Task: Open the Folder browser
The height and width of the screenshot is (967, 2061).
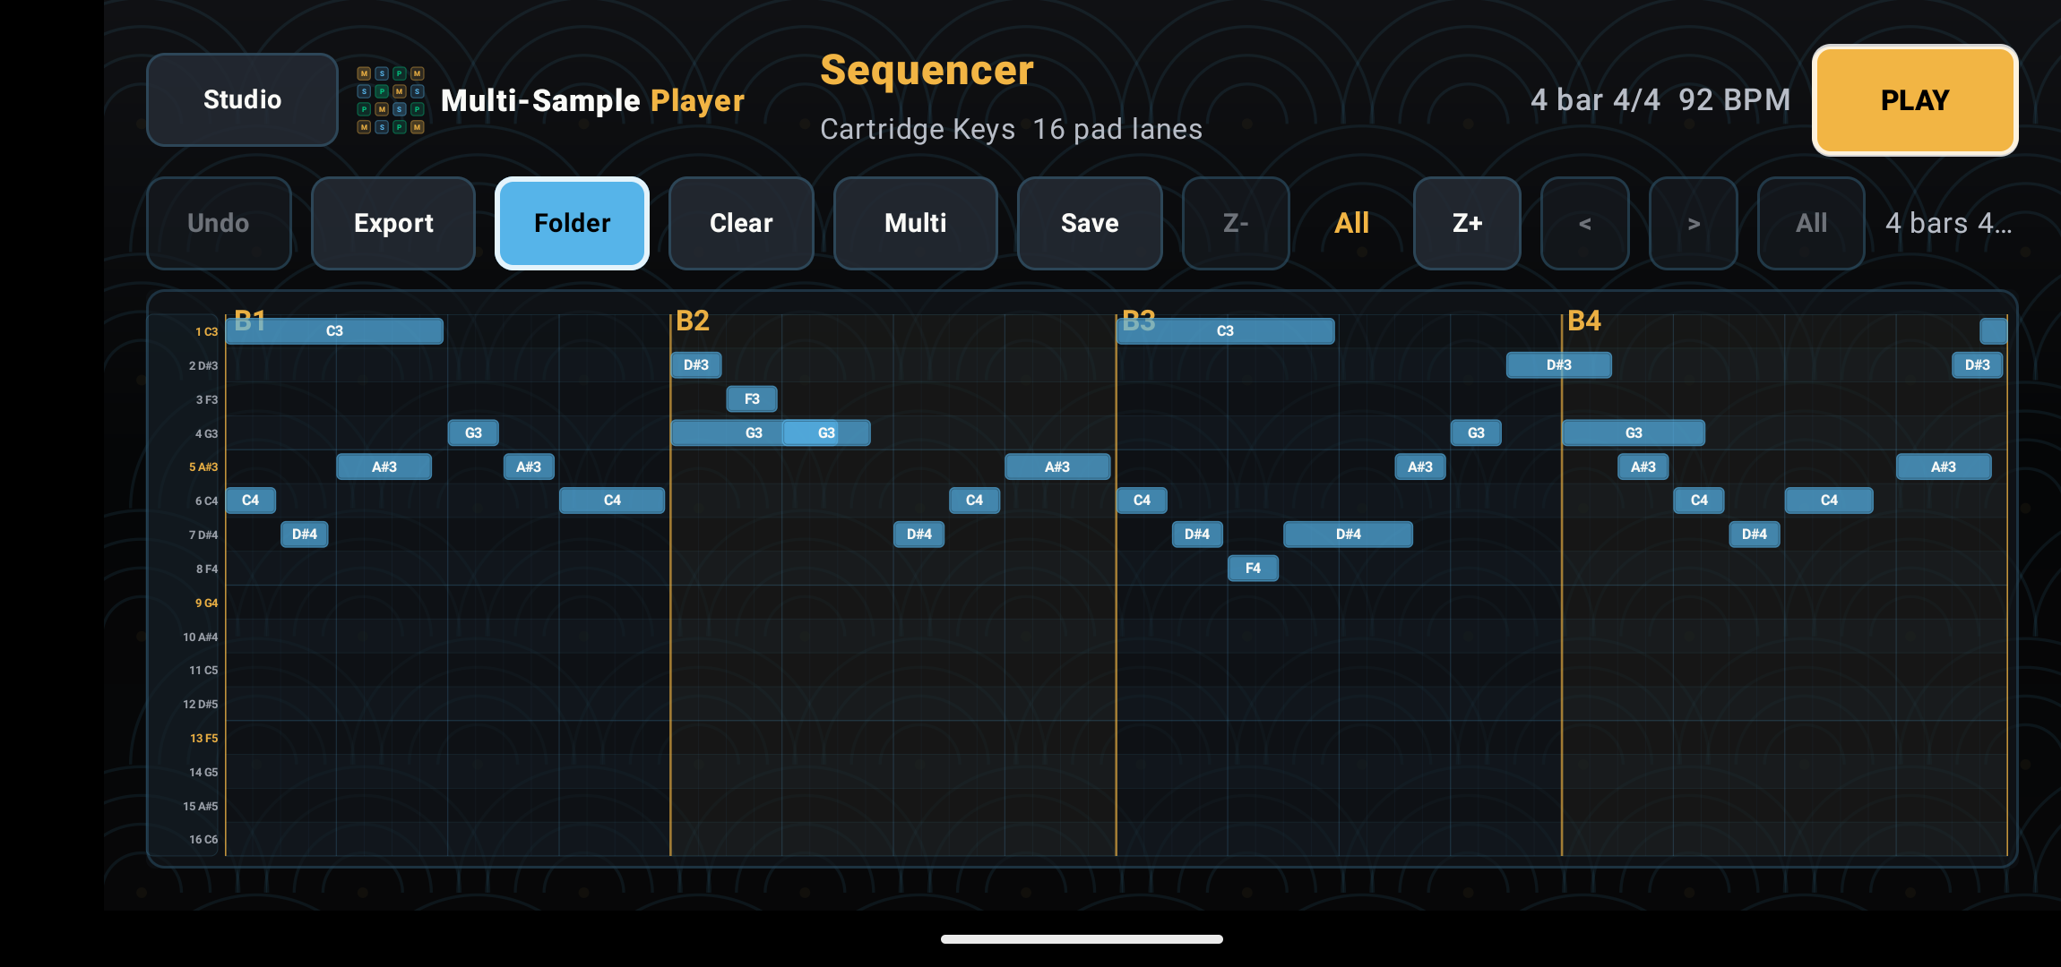Action: click(x=572, y=223)
